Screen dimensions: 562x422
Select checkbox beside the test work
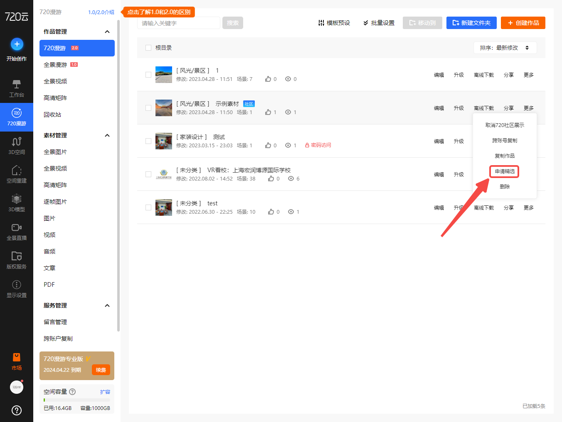148,207
